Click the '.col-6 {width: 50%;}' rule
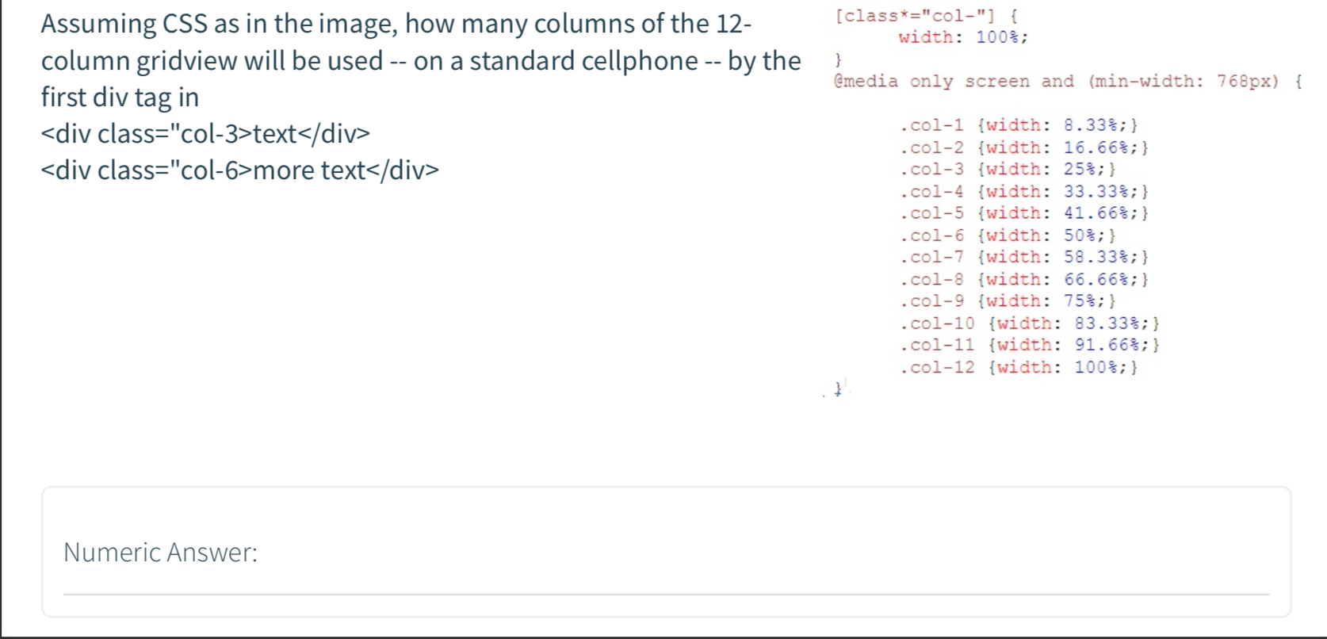This screenshot has width=1327, height=639. 1008,235
